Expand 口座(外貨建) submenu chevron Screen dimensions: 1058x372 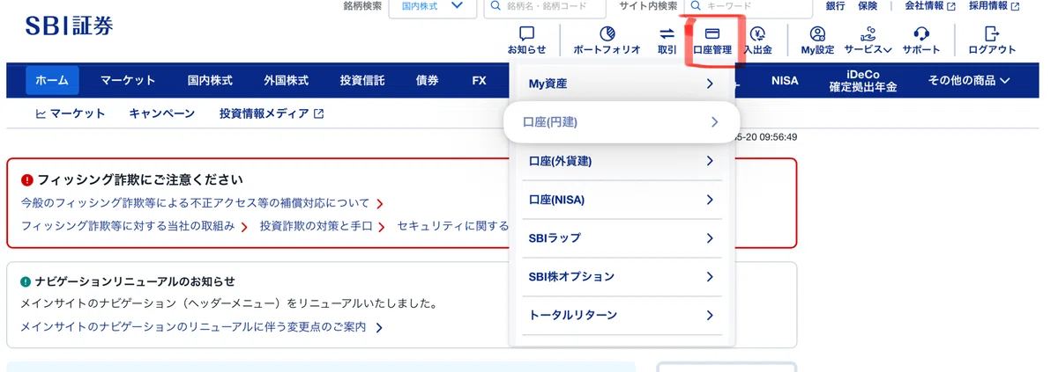tap(710, 161)
